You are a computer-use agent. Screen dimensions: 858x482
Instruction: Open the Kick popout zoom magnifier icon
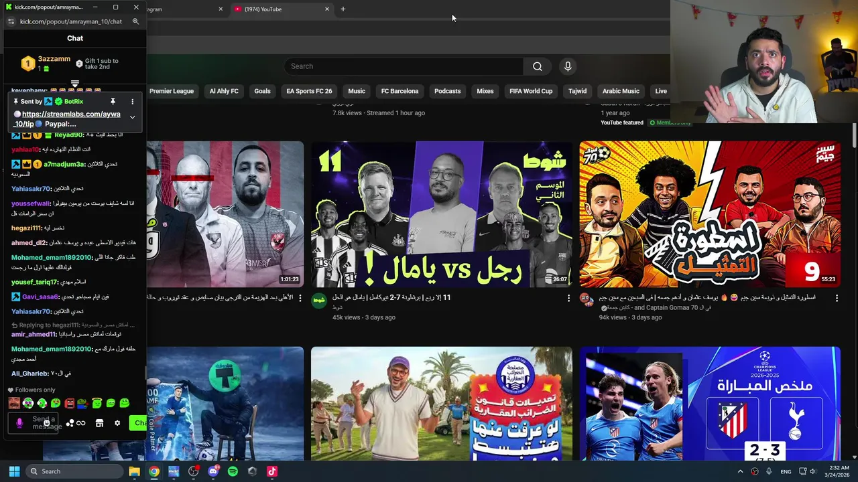coord(135,21)
